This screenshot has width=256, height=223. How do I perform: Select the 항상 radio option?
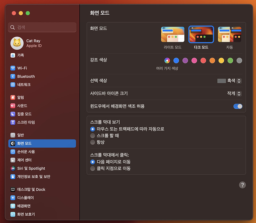click(x=92, y=142)
